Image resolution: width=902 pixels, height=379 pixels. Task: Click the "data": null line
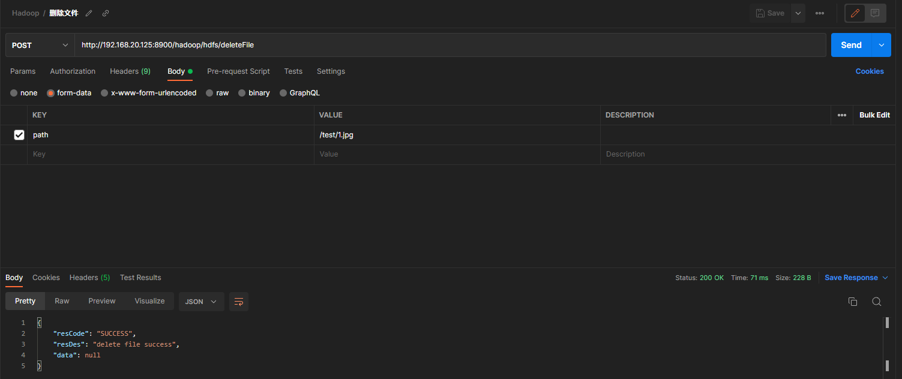(x=77, y=355)
